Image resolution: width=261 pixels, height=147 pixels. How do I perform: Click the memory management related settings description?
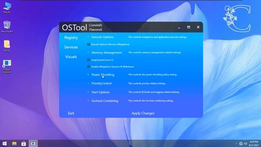tap(155, 52)
